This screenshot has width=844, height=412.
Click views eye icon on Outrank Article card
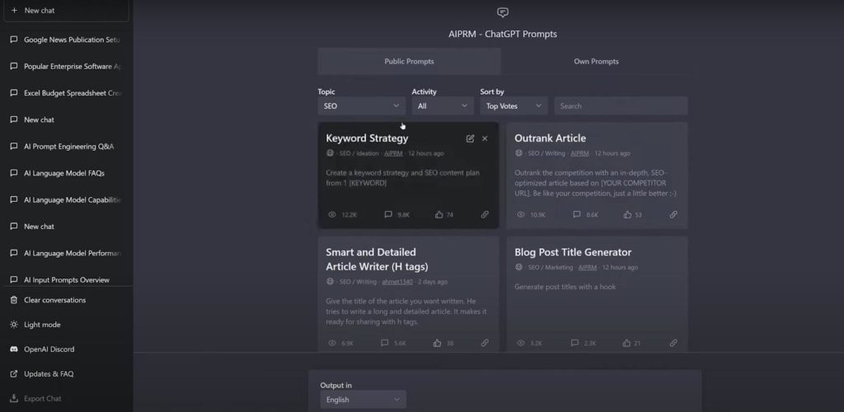pyautogui.click(x=521, y=214)
